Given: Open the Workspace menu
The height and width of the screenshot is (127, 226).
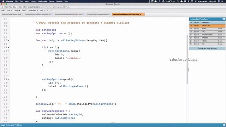Looking at the screenshot, I should [x=33, y=11].
